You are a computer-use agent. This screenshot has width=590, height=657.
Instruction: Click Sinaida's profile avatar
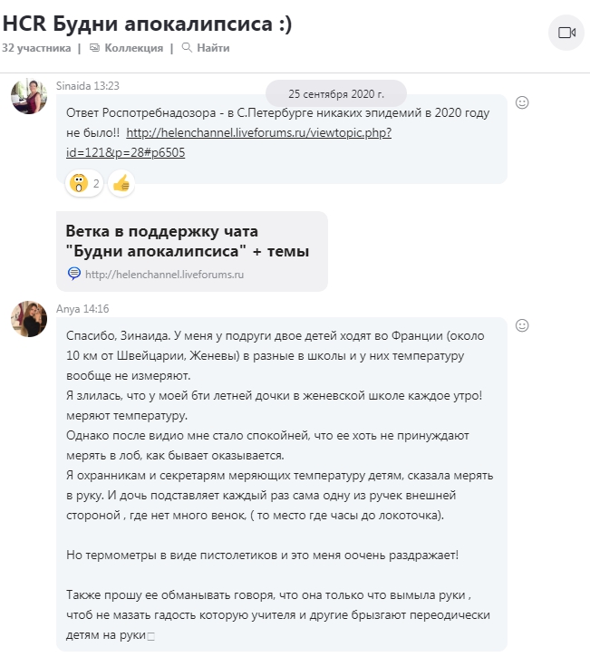(28, 96)
